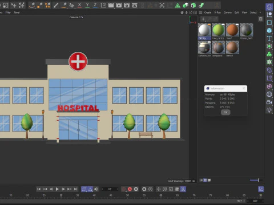Click the end frame 90 F field
This screenshot has height=205, width=274.
(x=256, y=201)
